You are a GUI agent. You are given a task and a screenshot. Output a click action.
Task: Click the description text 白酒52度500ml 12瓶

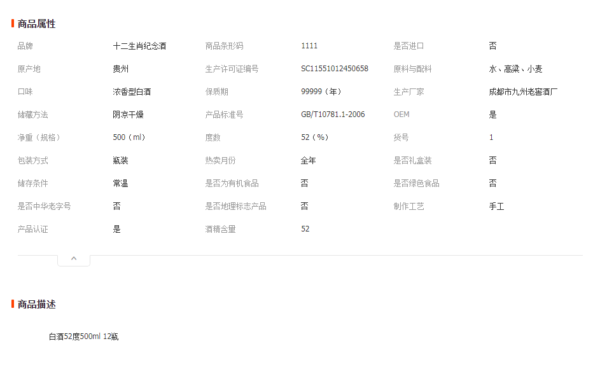(83, 337)
